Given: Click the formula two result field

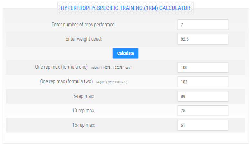Looking at the screenshot, I should click(203, 82).
